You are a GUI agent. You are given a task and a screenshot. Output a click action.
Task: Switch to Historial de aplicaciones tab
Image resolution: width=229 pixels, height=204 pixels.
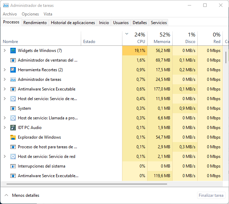point(73,23)
